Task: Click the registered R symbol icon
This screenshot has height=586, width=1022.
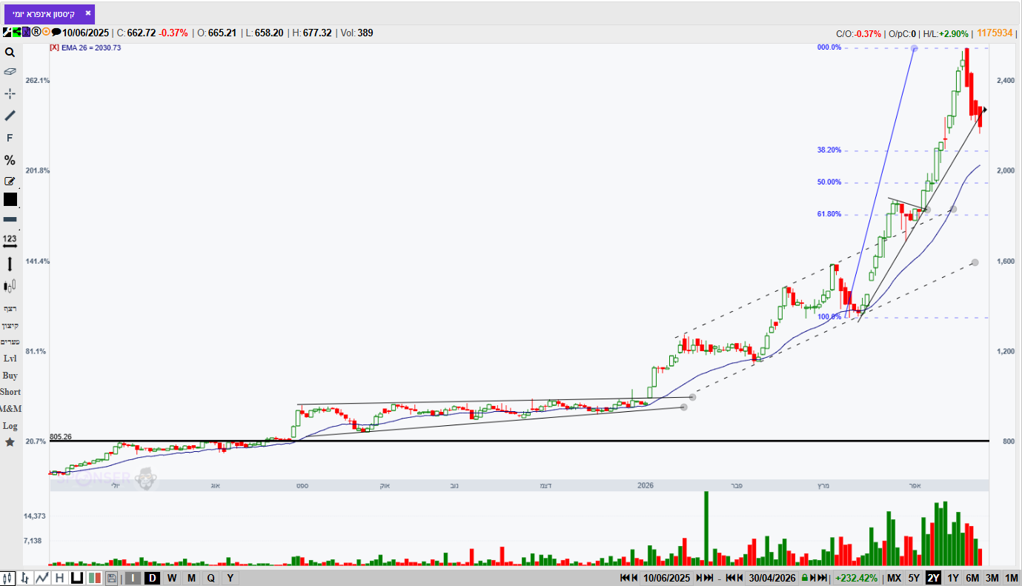Action: tap(36, 32)
